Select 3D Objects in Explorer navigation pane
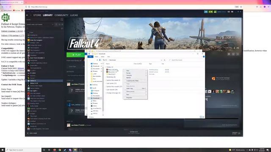Image resolution: width=271 pixels, height=152 pixels. (95, 91)
